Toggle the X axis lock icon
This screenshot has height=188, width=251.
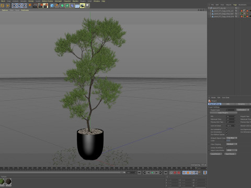coord(14,6)
